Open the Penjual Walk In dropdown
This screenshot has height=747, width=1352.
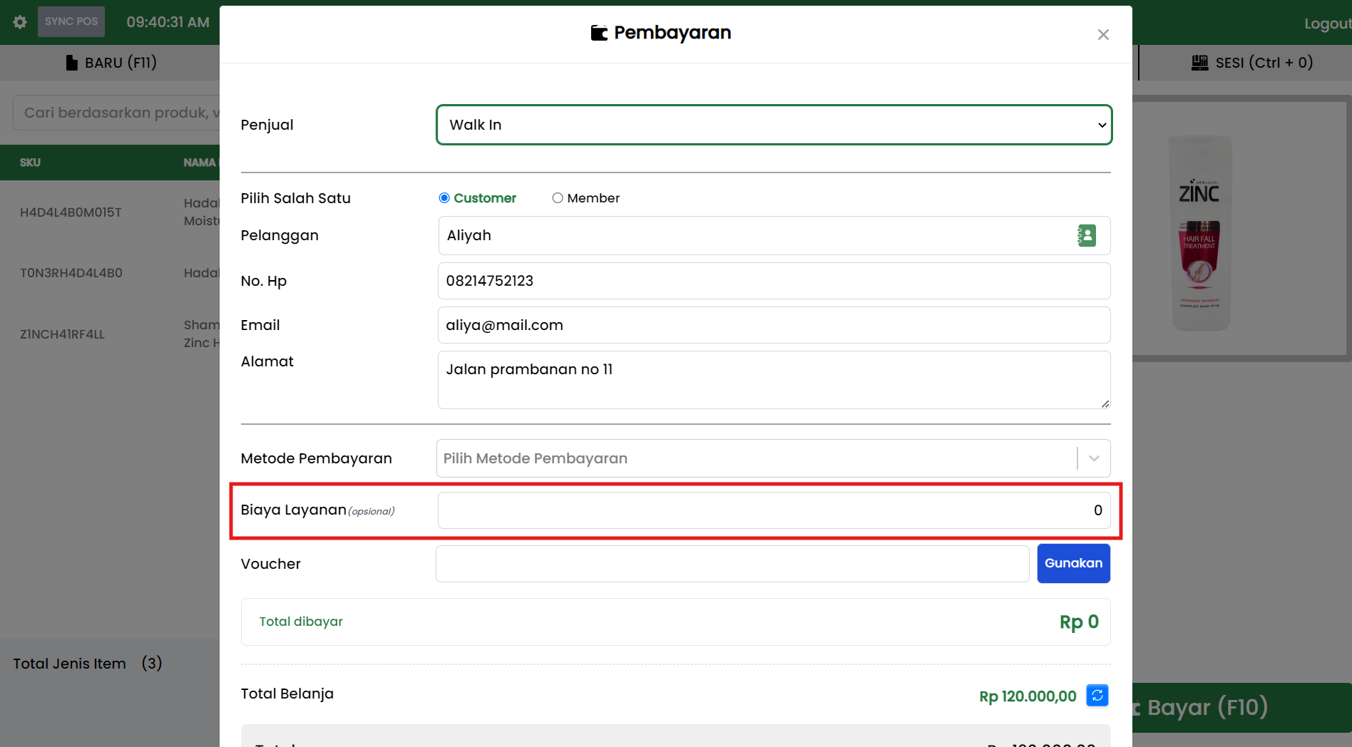[x=774, y=125]
